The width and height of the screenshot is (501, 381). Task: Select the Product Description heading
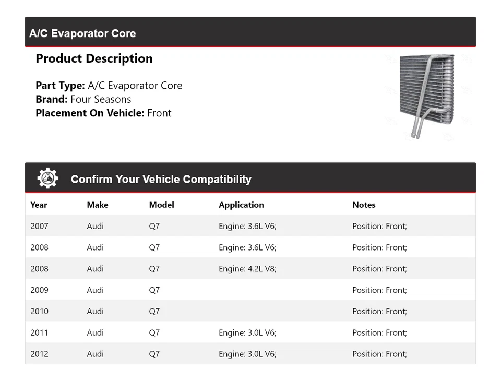pos(94,58)
